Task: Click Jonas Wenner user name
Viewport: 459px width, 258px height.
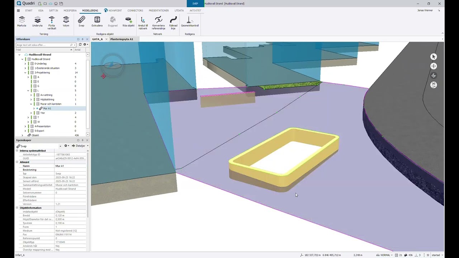Action: pyautogui.click(x=425, y=10)
